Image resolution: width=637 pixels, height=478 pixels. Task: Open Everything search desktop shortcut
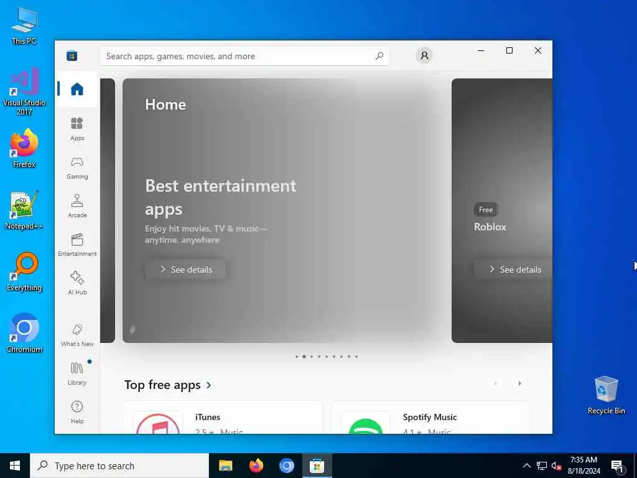point(24,272)
